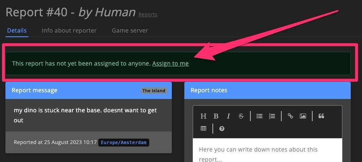Insert a table in report notes
Image resolution: width=362 pixels, height=162 pixels.
point(203,128)
